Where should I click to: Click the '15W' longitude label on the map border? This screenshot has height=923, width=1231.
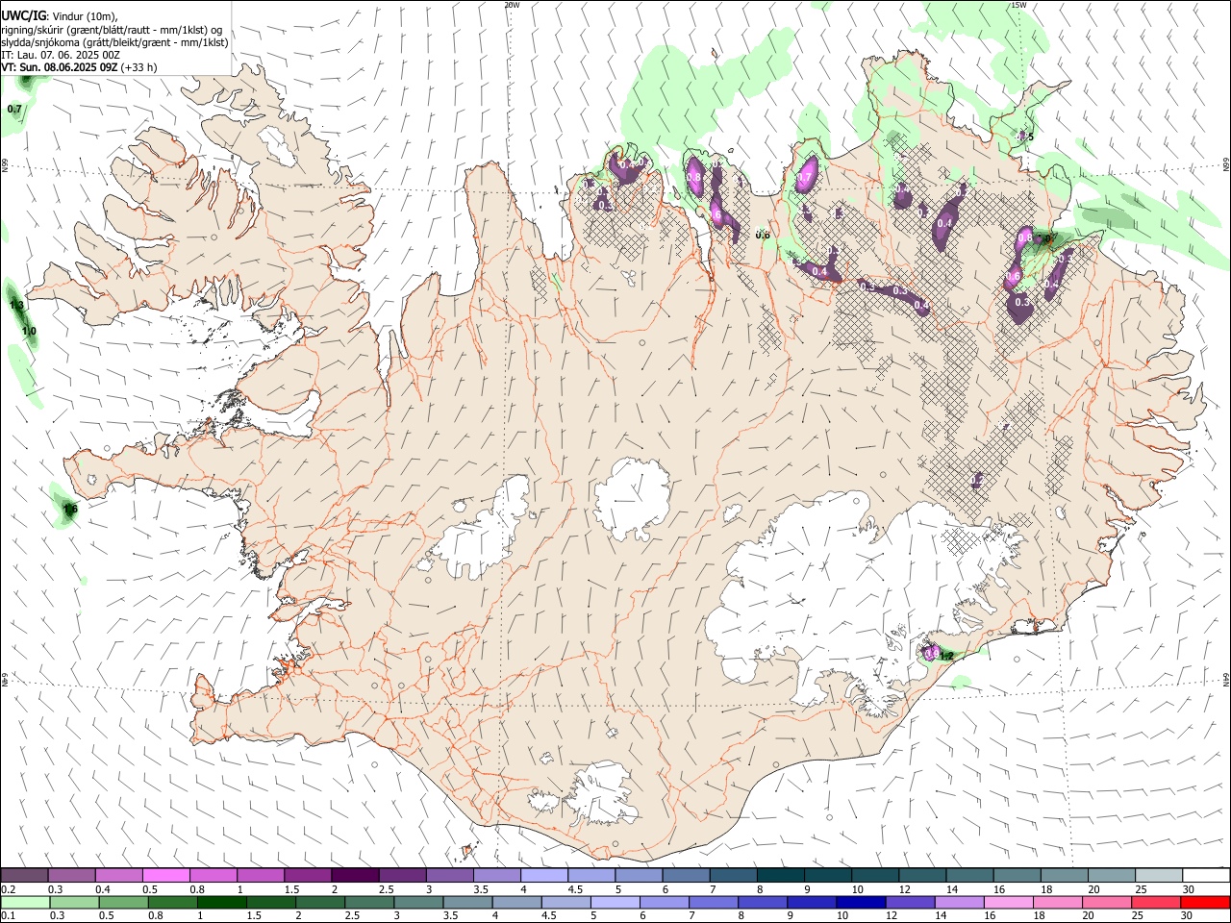(x=1018, y=5)
